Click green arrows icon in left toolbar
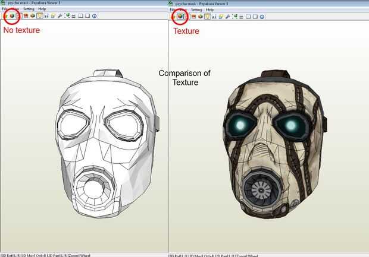 click(67, 15)
